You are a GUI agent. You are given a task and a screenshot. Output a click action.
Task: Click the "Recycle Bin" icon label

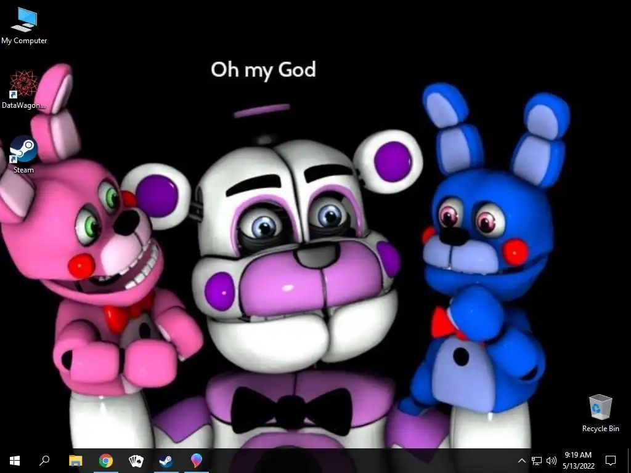pos(600,429)
